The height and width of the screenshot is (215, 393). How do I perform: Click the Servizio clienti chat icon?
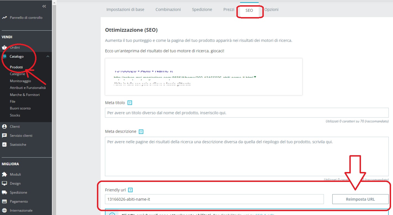tap(4, 136)
